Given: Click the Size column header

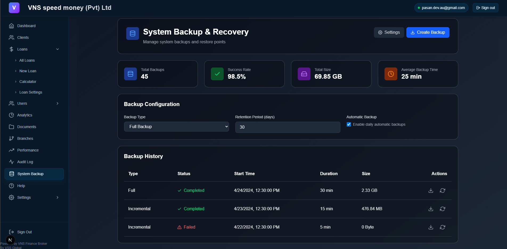Looking at the screenshot, I should (x=366, y=174).
